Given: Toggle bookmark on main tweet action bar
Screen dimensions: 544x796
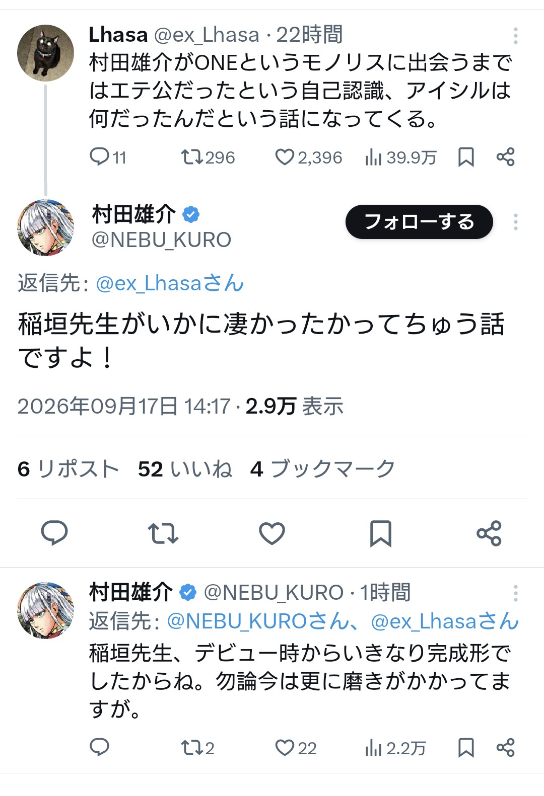Looking at the screenshot, I should coord(381,533).
